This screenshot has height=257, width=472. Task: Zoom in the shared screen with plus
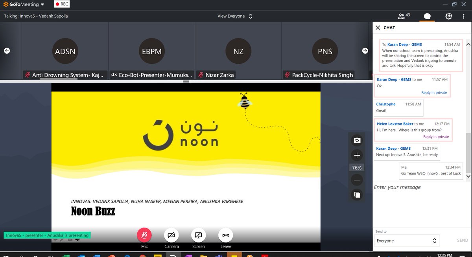coord(357,155)
